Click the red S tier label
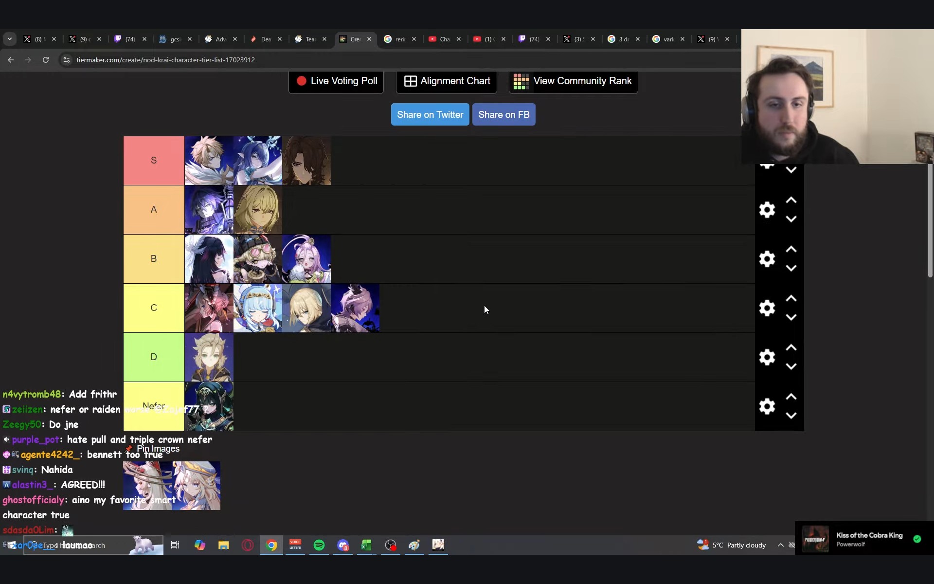This screenshot has height=584, width=934. tap(154, 161)
